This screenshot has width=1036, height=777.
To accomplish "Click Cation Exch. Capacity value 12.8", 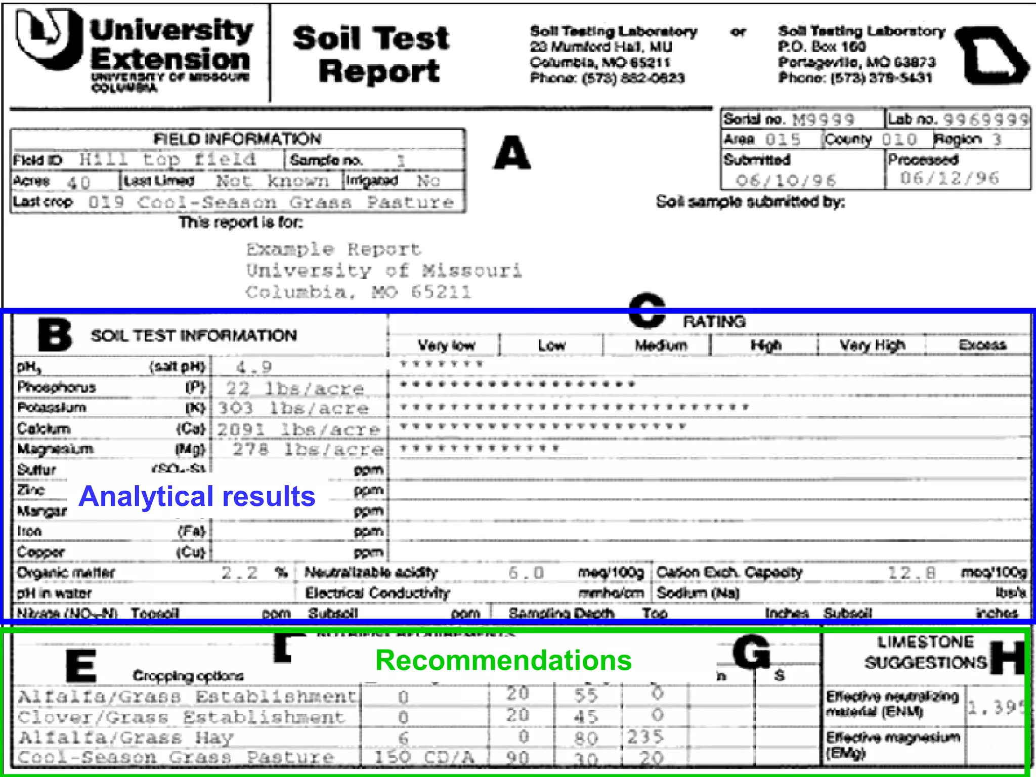I will (912, 573).
